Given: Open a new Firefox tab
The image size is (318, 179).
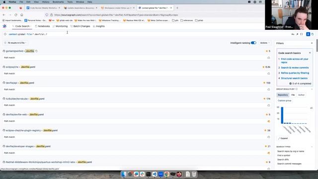Looking at the screenshot, I should tap(177, 8).
